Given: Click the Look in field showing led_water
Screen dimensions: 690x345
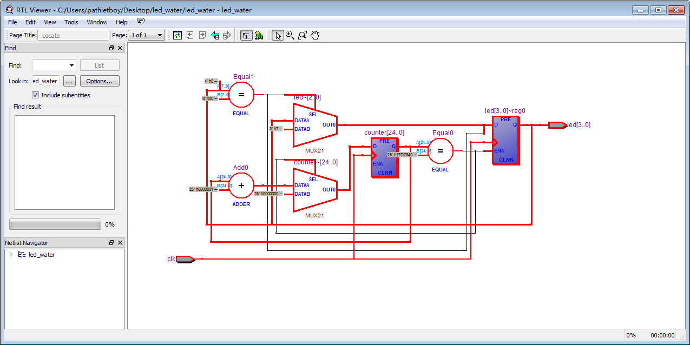Looking at the screenshot, I should [46, 81].
